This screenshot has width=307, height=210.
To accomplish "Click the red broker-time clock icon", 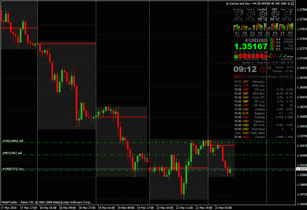I will coord(262,69).
